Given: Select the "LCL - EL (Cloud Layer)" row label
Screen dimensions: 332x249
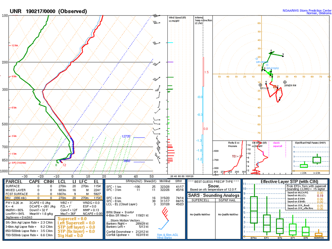Looking at the screenshot, I should [x=122, y=204].
